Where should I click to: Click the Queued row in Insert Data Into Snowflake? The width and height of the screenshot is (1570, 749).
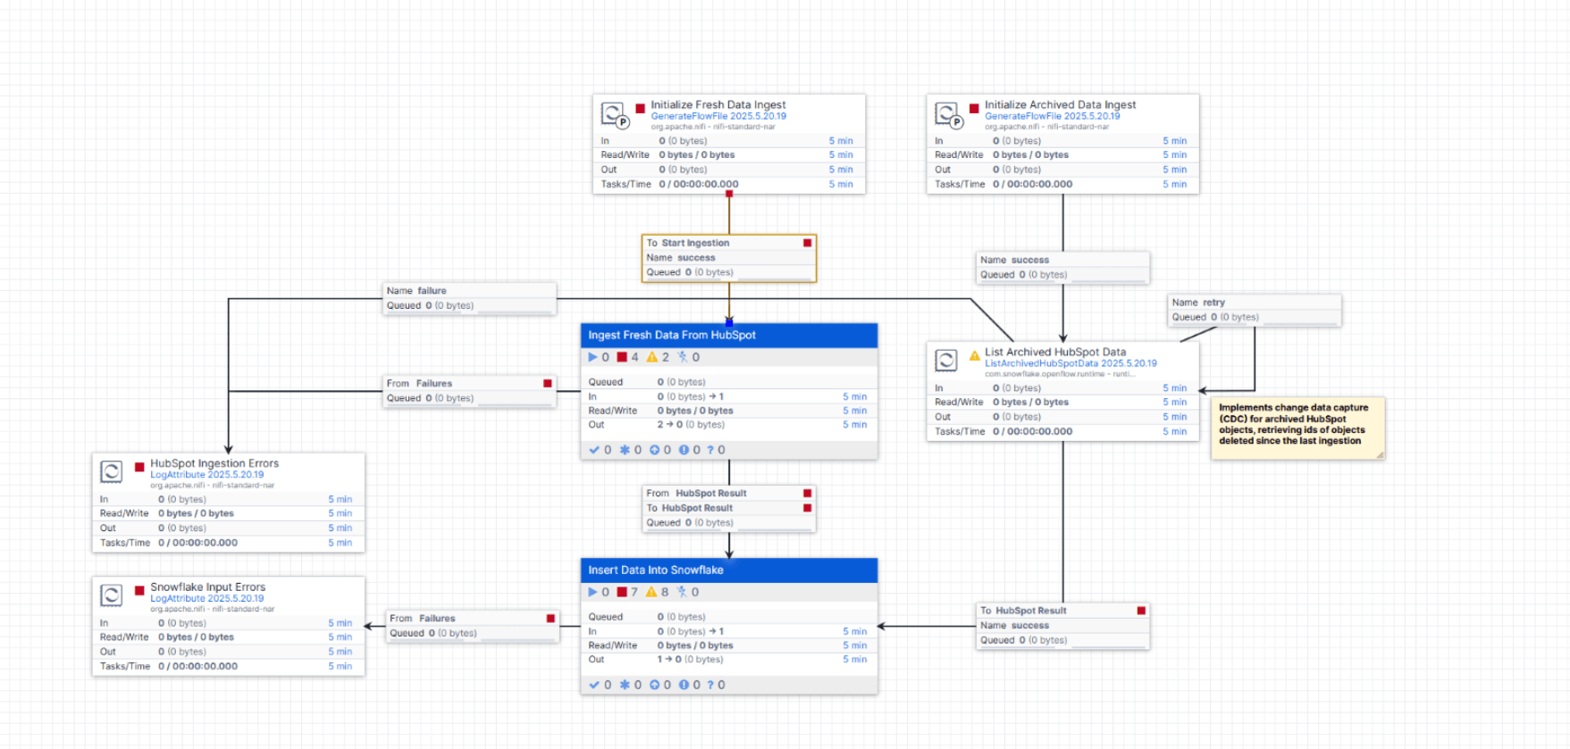pyautogui.click(x=729, y=617)
